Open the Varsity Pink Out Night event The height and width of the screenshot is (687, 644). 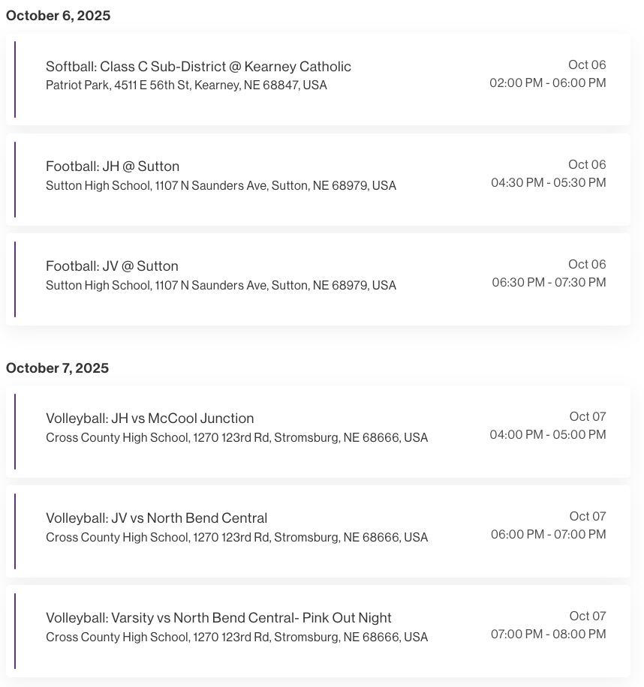[x=218, y=618]
